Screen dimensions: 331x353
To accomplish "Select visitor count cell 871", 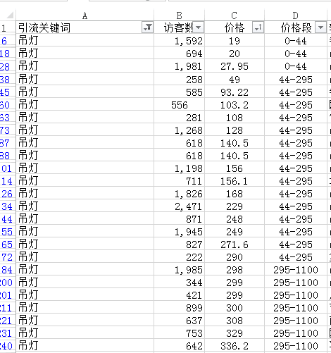I will (179, 218).
